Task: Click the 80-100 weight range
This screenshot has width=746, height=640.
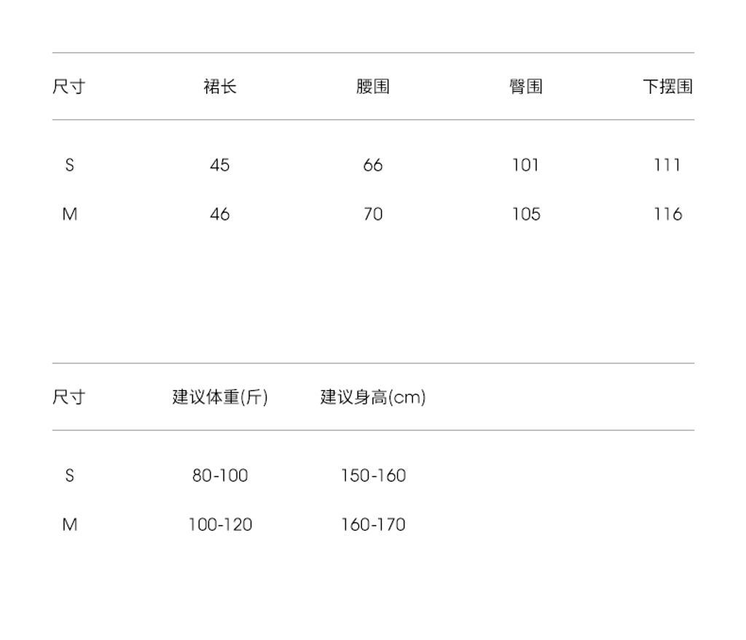Action: click(x=220, y=475)
